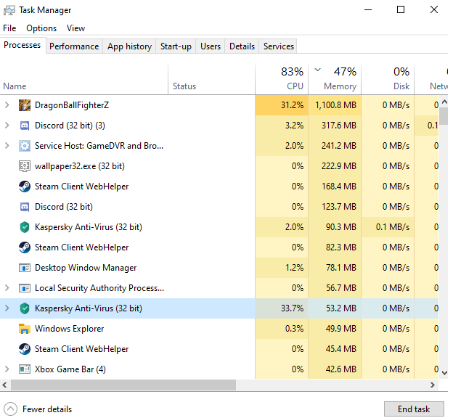
Task: Sort by the Disk column header
Action: 388,80
